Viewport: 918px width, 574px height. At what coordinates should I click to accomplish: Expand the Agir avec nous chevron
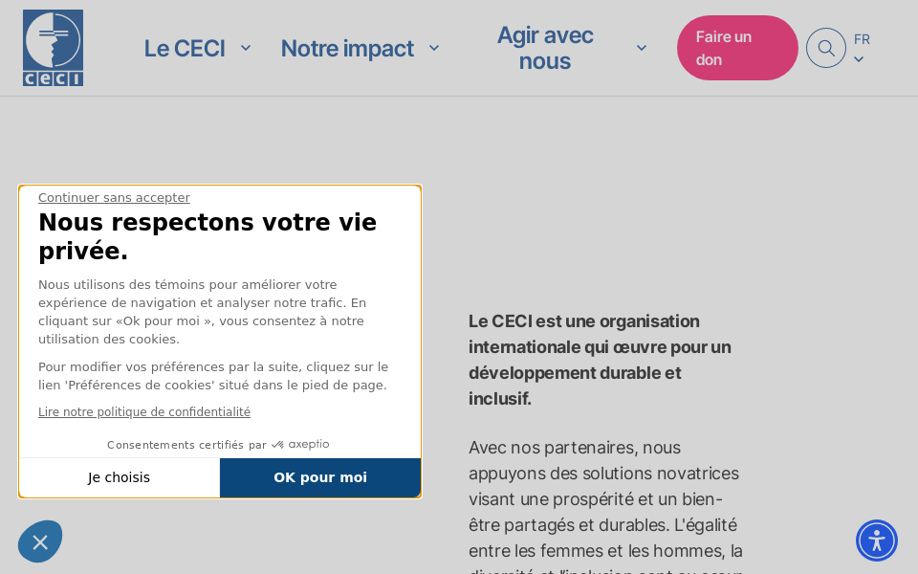tap(641, 46)
